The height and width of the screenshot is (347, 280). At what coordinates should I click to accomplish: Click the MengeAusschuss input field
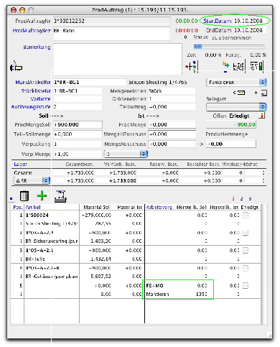click(x=172, y=144)
